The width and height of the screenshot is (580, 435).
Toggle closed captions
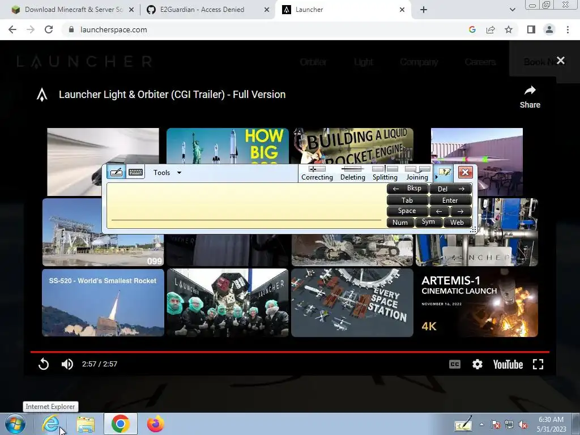(455, 364)
